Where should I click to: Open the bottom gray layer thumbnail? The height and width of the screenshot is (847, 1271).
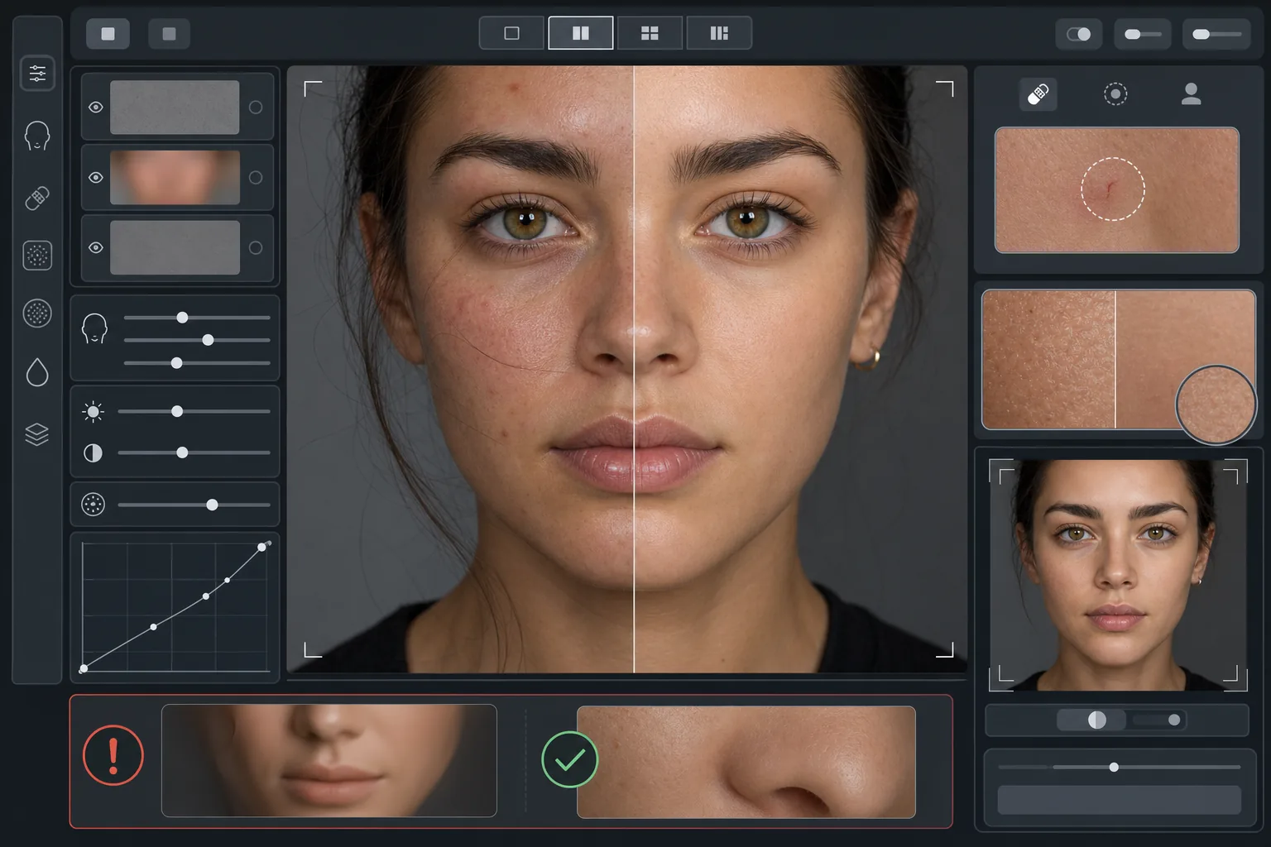[175, 248]
